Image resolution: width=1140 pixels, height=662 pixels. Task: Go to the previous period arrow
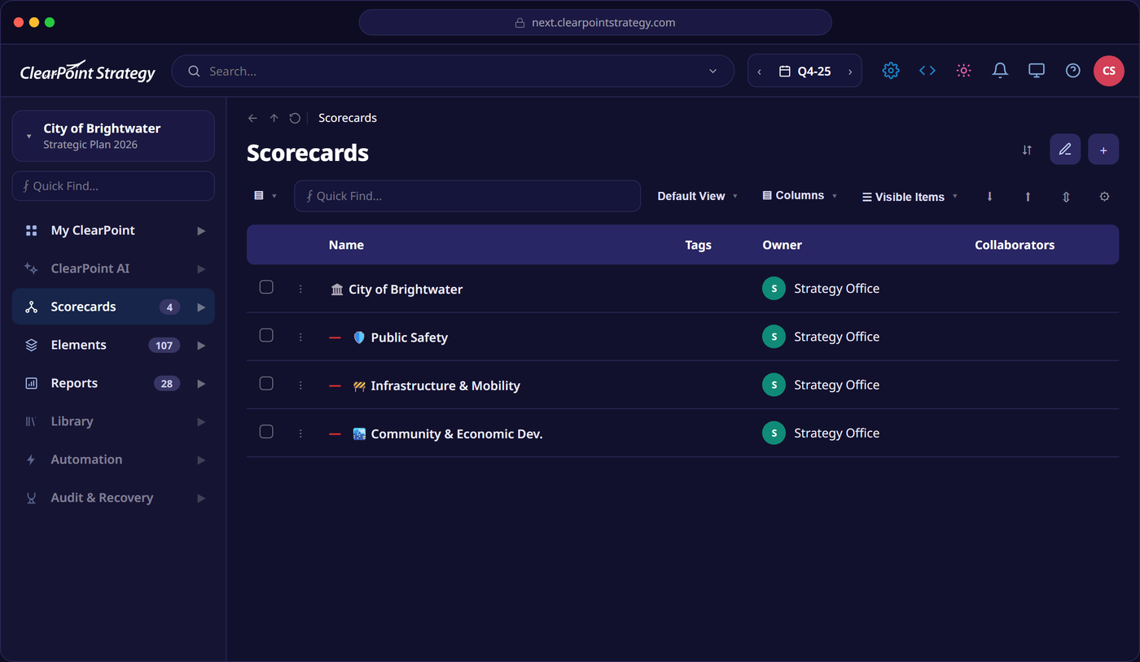pos(760,72)
